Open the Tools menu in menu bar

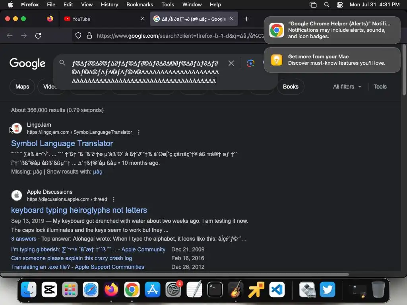click(x=168, y=4)
